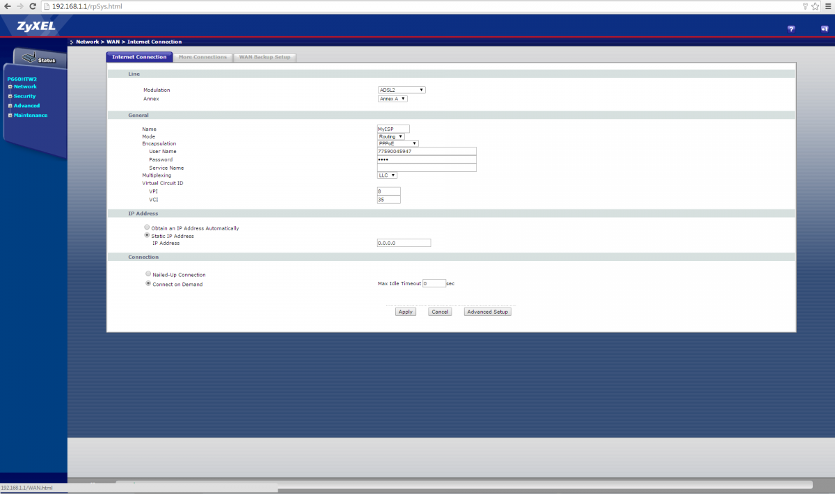This screenshot has width=835, height=494.
Task: Select Obtain an IP Address Automatically
Action: [146, 228]
